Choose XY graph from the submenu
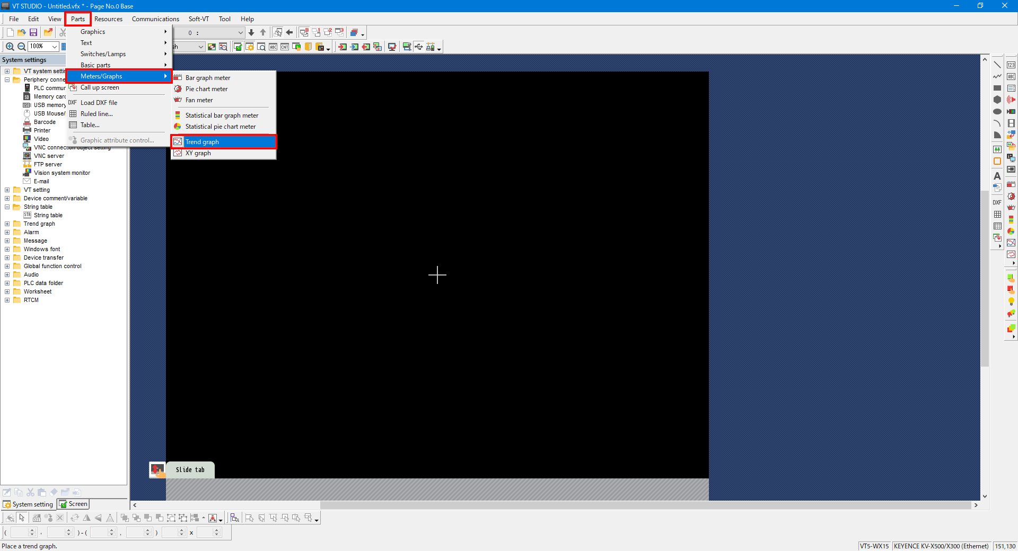This screenshot has width=1018, height=551. click(198, 153)
